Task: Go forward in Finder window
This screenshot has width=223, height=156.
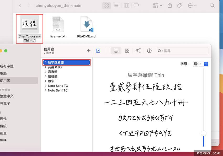Action: tap(29, 6)
